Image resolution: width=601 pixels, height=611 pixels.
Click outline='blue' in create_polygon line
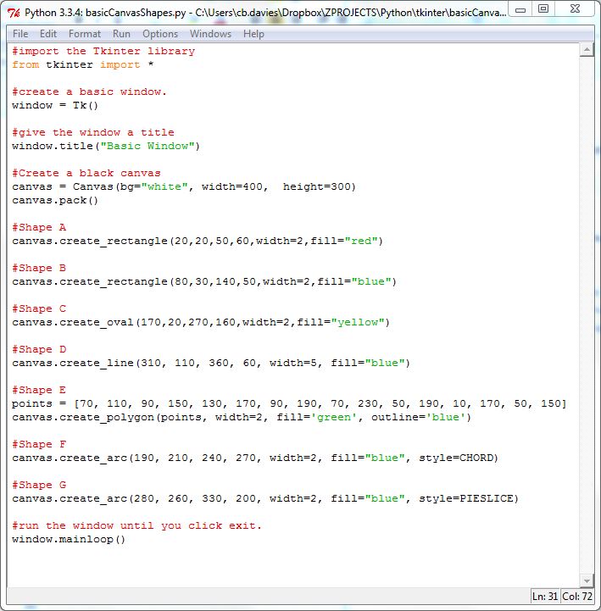418,417
